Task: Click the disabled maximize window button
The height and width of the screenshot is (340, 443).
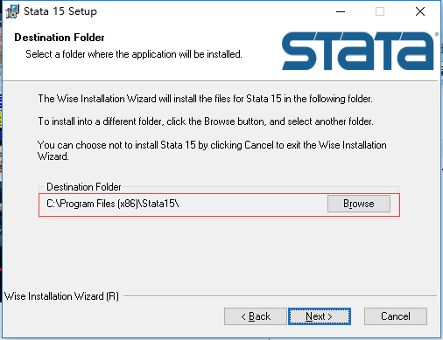Action: [x=380, y=11]
